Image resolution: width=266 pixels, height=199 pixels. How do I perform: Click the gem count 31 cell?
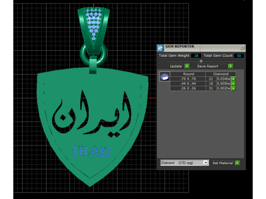211,88
